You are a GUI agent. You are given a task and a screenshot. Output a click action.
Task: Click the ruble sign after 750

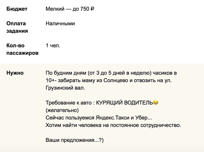tap(92, 9)
